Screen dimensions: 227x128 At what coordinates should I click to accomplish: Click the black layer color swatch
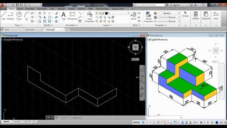[106, 13]
